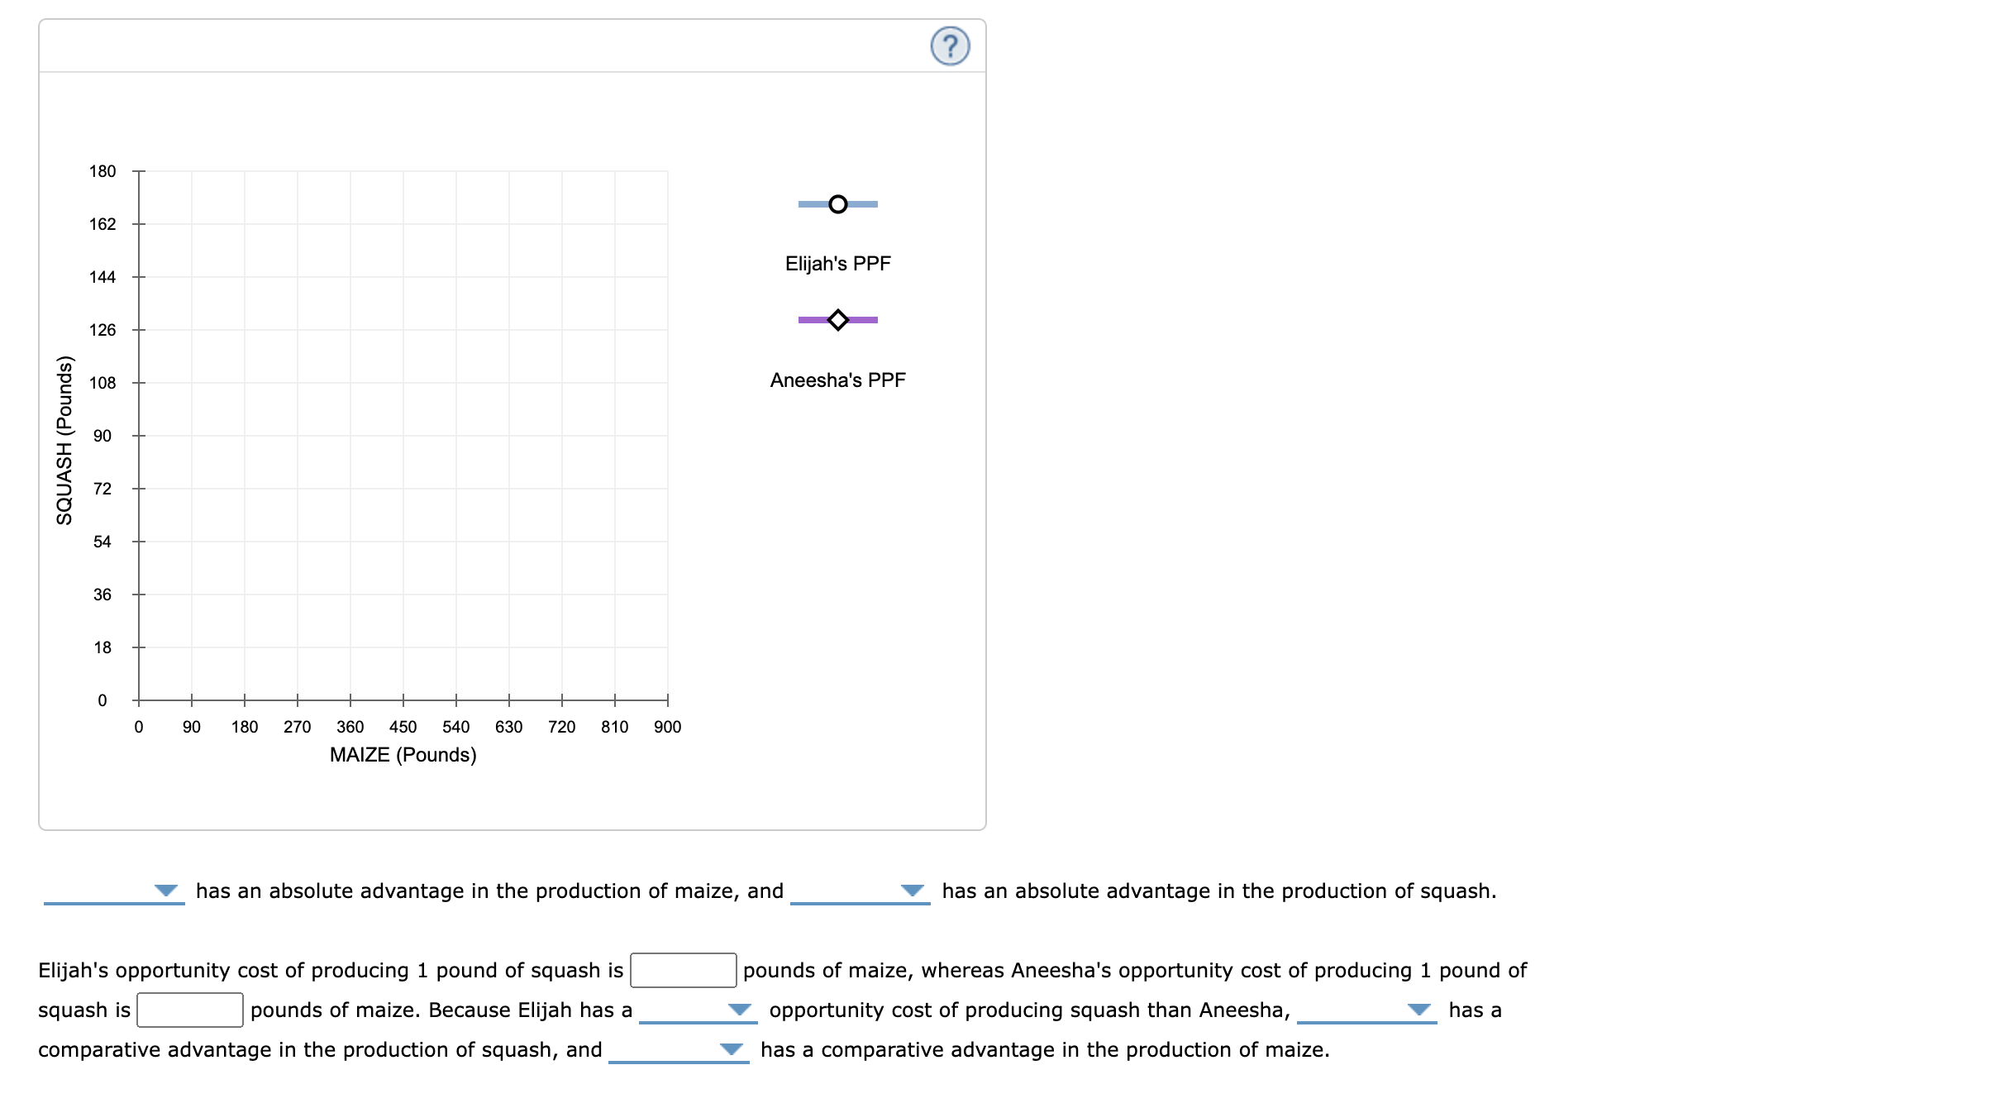This screenshot has height=1108, width=2012.
Task: Select Aneesha's opportunity cost input box
Action: (x=188, y=1010)
